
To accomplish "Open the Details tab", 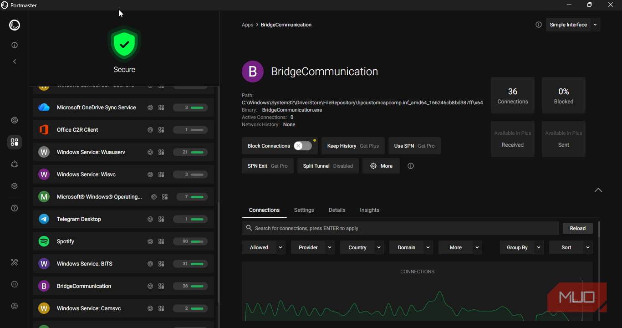I will [337, 210].
